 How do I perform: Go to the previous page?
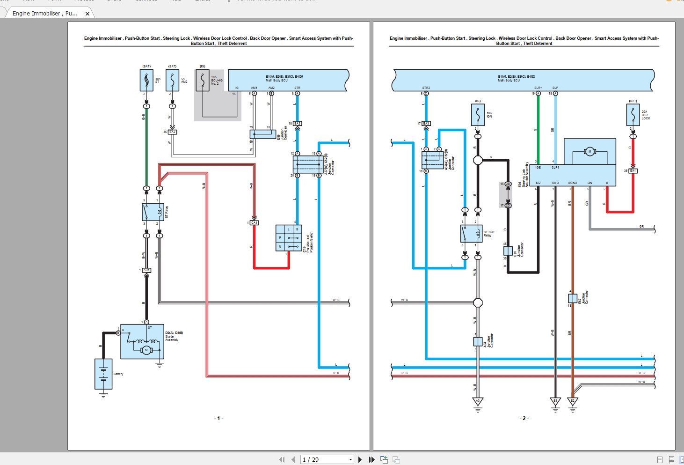click(x=293, y=459)
